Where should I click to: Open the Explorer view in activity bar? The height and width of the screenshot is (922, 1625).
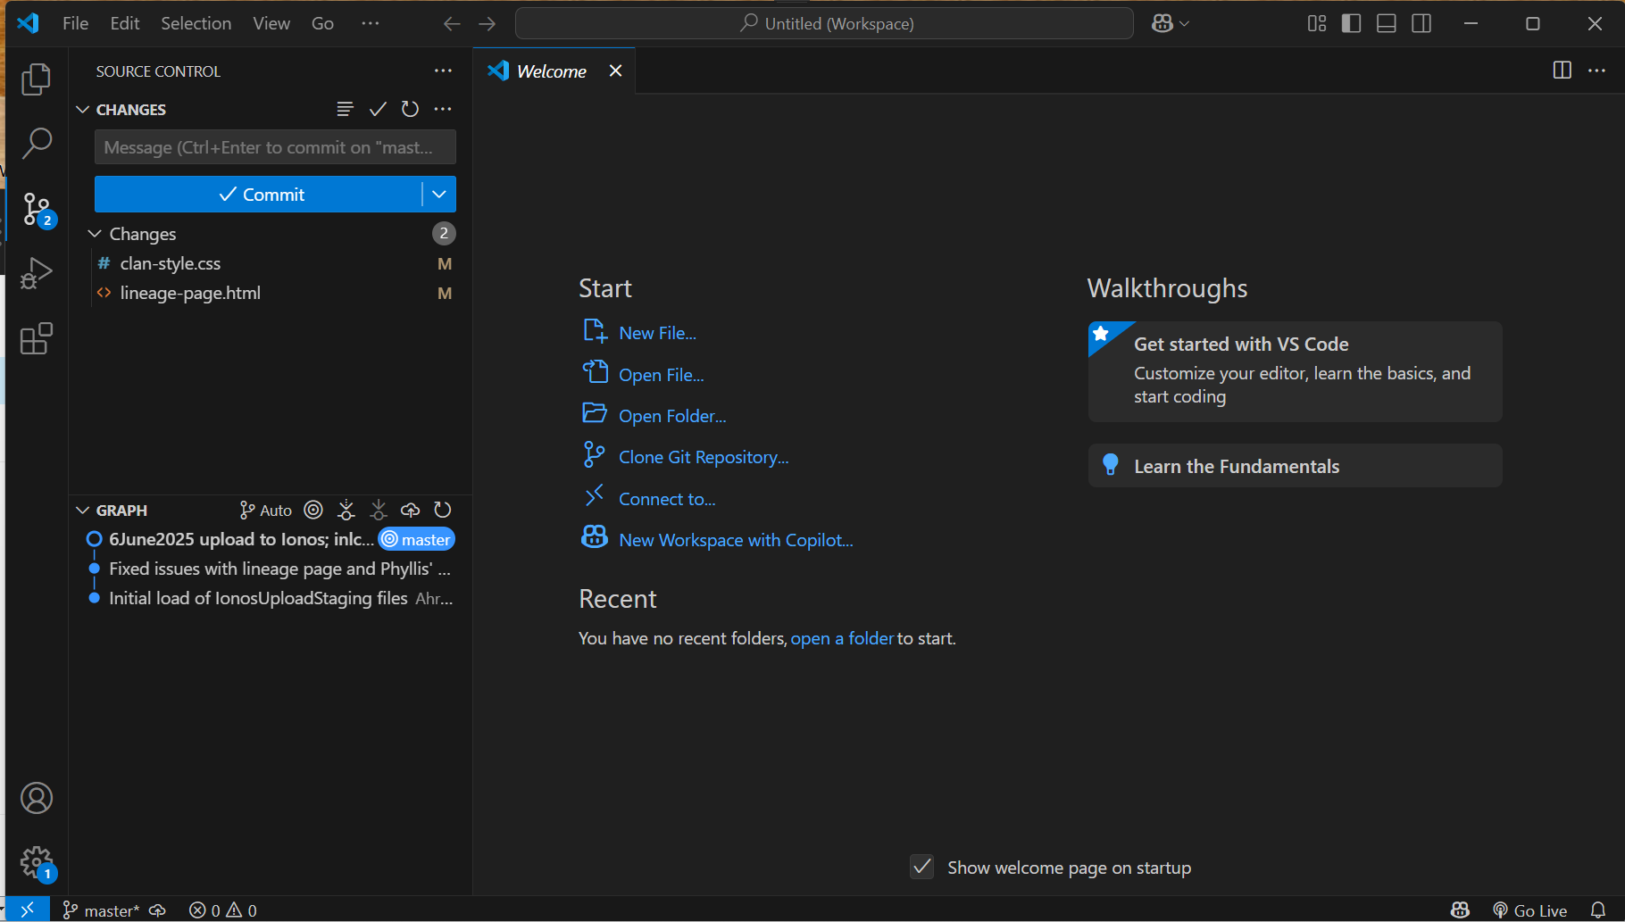[x=36, y=79]
